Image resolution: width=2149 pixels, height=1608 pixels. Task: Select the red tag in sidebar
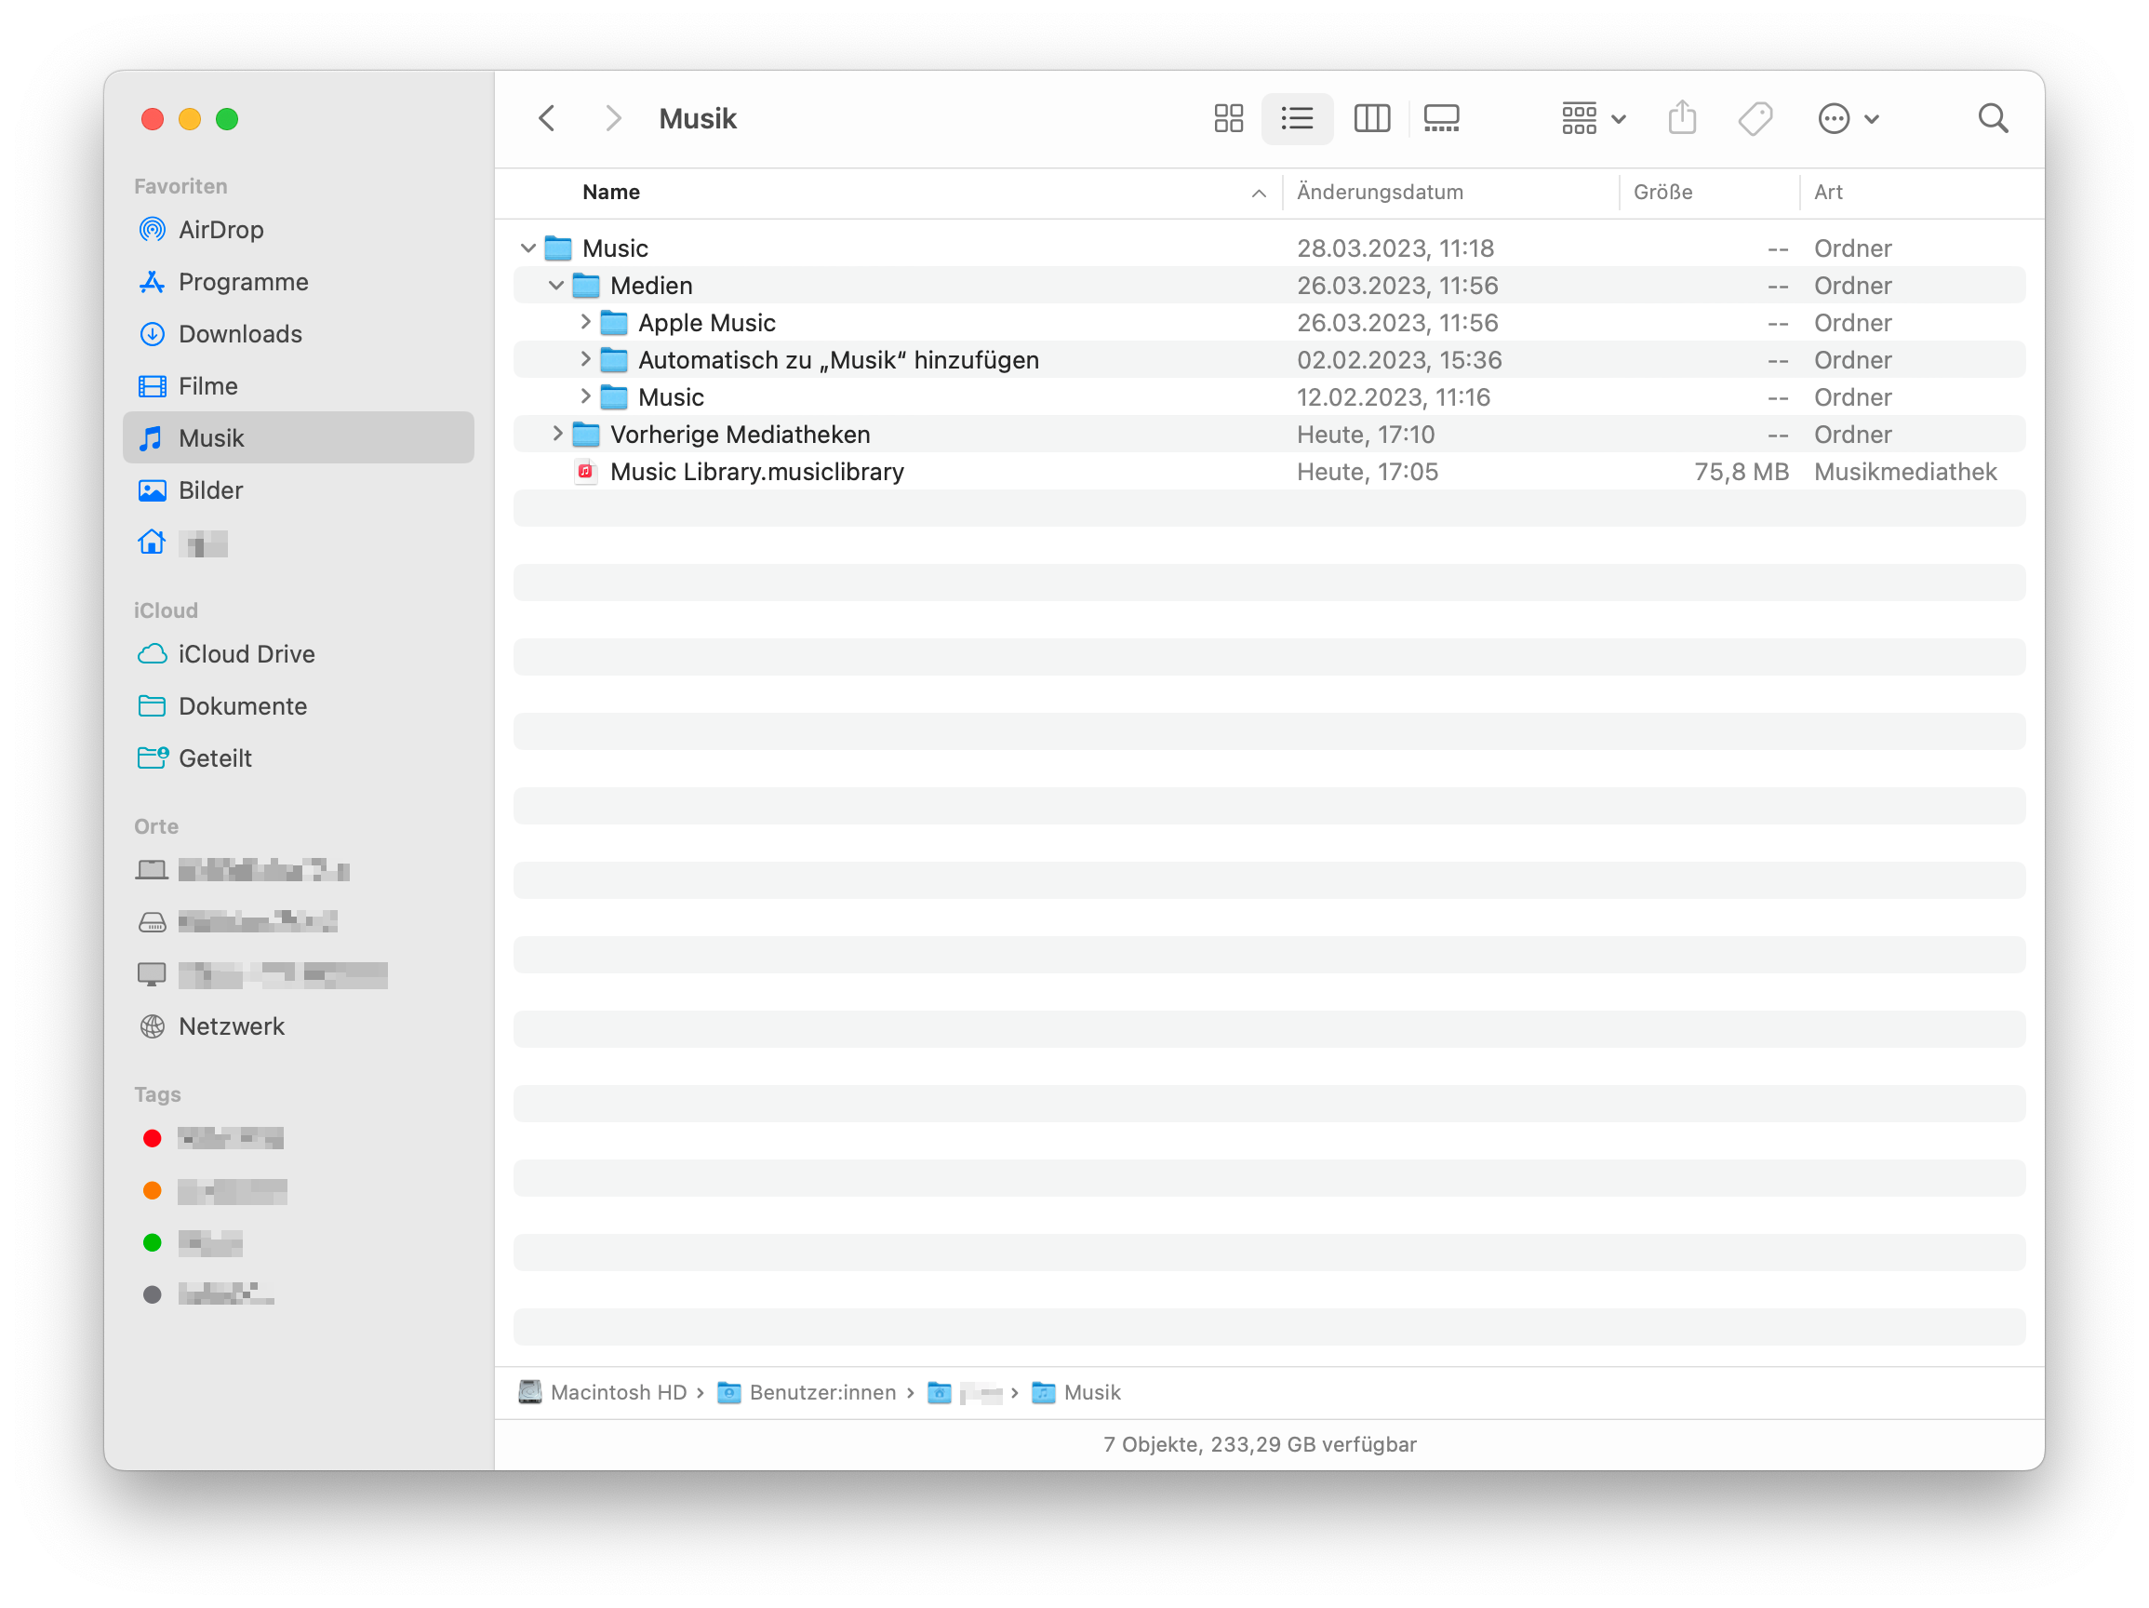coord(153,1139)
